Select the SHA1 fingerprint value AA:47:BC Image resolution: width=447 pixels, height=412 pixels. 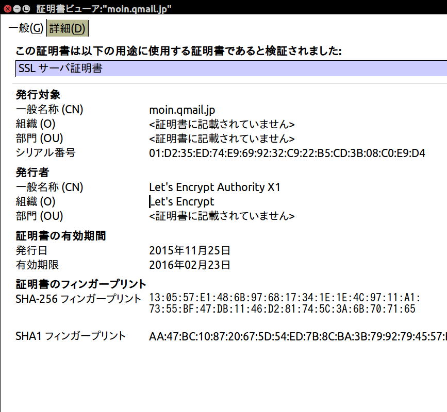tap(298, 336)
